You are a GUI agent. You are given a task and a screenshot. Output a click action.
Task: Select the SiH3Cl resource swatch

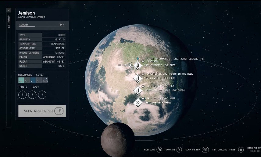click(45, 80)
